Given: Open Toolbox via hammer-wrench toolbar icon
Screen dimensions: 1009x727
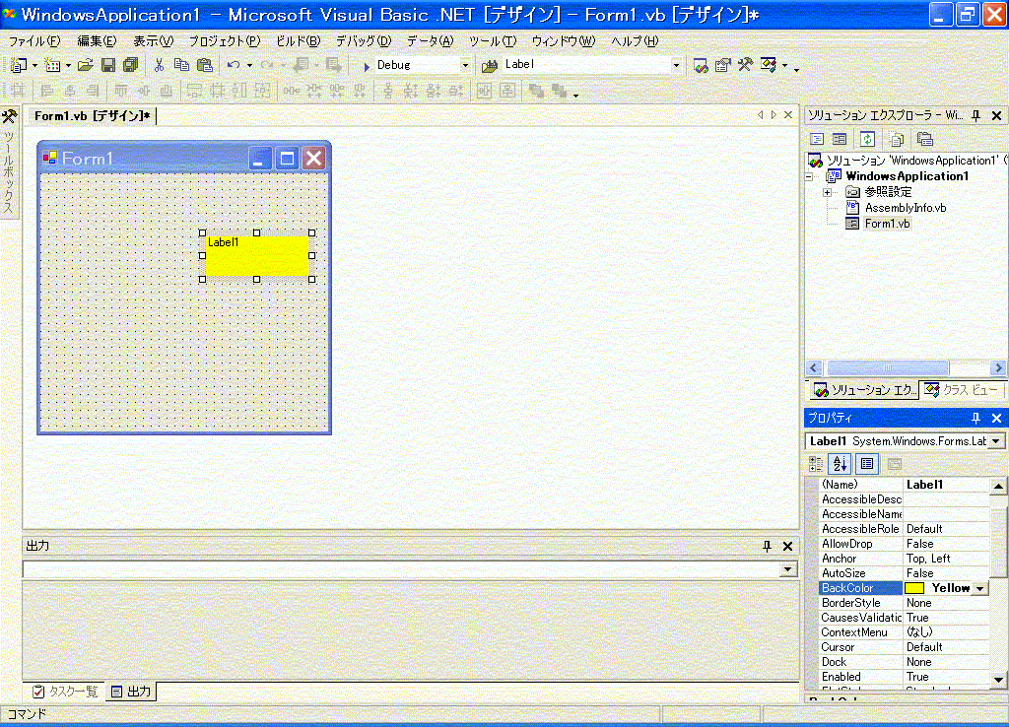Looking at the screenshot, I should [745, 65].
